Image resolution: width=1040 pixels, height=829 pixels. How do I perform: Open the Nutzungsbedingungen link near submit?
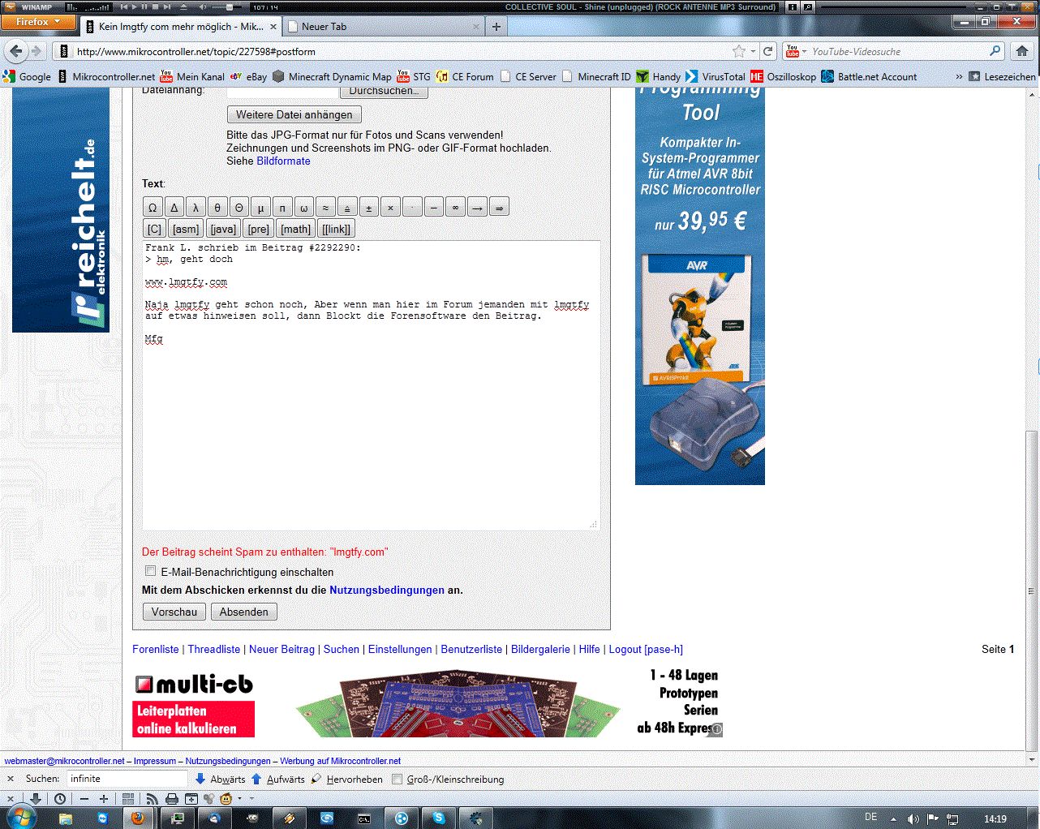(387, 590)
